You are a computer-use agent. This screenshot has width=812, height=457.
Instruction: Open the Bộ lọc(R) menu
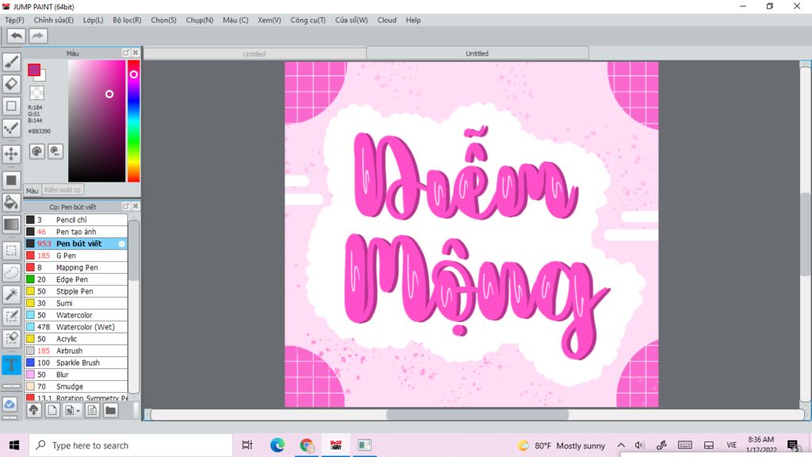[127, 20]
